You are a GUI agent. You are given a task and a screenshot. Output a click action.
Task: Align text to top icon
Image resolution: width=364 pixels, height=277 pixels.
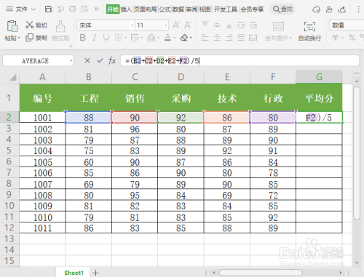[x=205, y=25]
